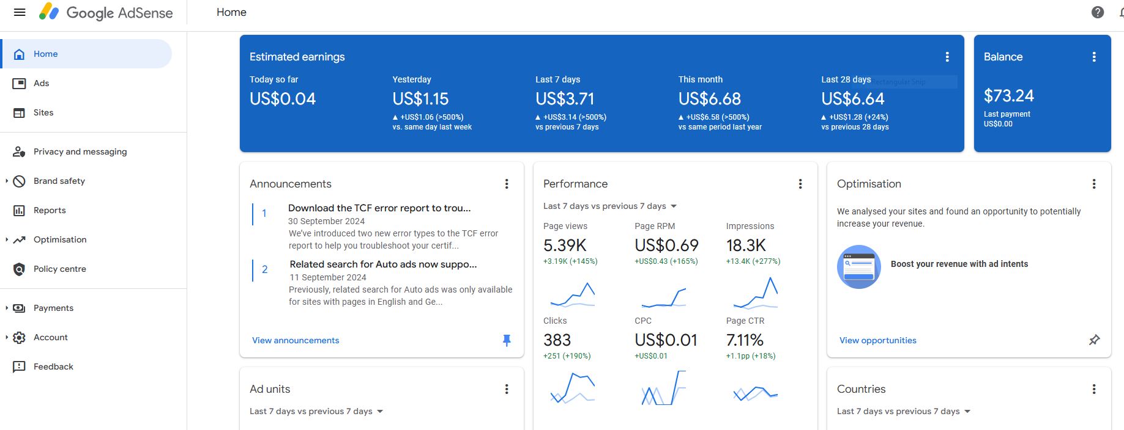Click Yesterday earnings US$1.15 value
Image resolution: width=1124 pixels, height=430 pixels.
coord(420,99)
